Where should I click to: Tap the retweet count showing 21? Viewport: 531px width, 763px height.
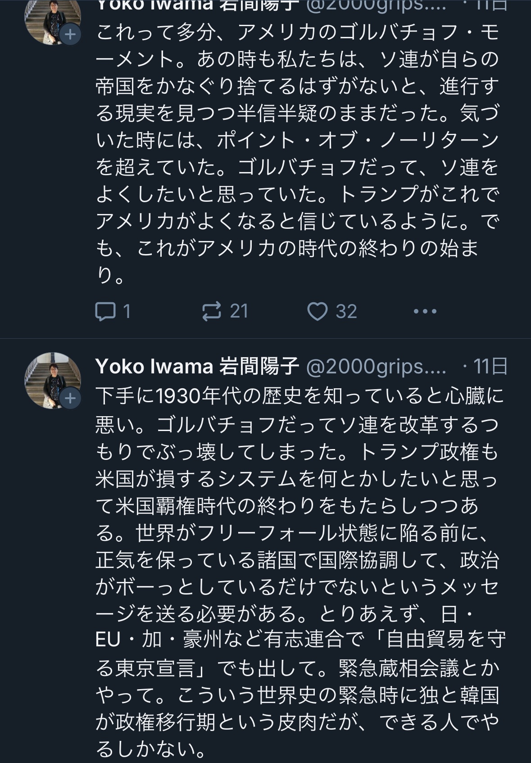click(x=239, y=311)
